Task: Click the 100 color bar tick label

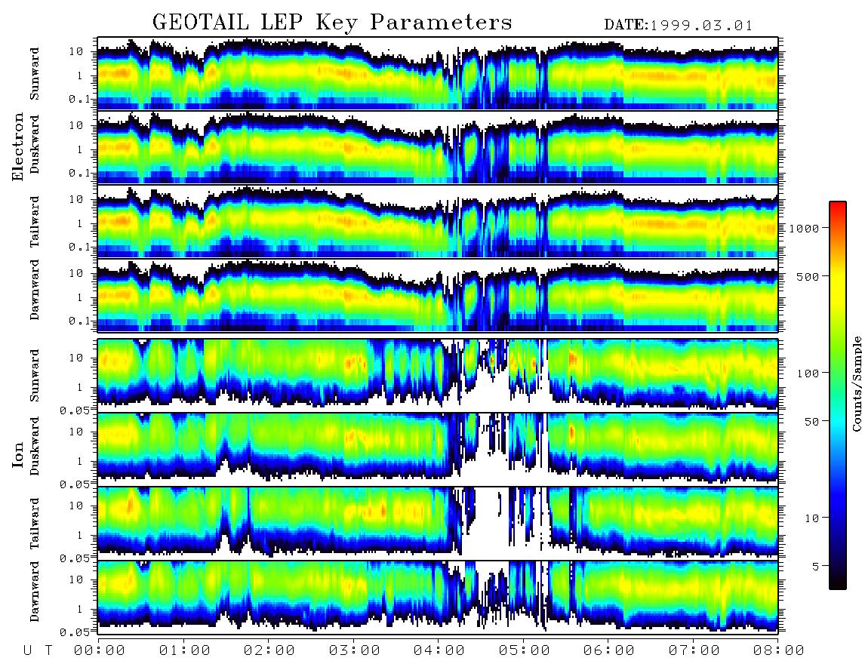Action: click(x=808, y=373)
